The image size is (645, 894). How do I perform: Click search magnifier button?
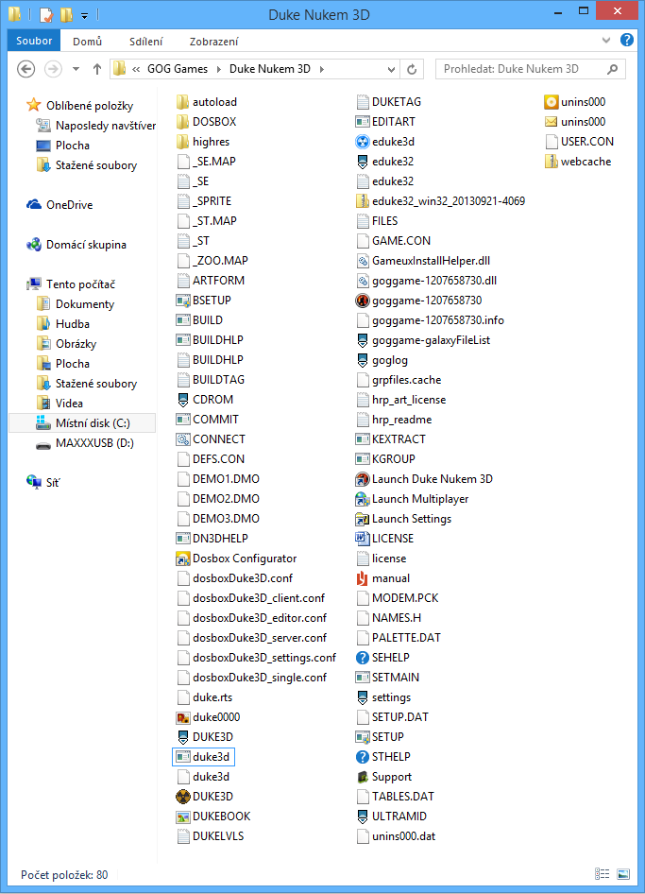click(x=613, y=70)
